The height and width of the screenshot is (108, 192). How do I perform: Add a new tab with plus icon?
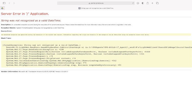(x=152, y=3)
